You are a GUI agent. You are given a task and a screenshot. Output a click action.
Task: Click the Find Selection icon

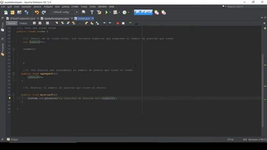[57, 23]
